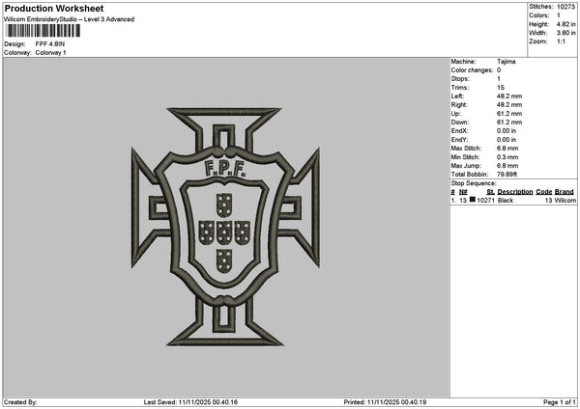Viewport: 580px width, 409px height.
Task: Click the 'Last Saved: 11/11/2025 00.40.16' text
Action: [190, 402]
